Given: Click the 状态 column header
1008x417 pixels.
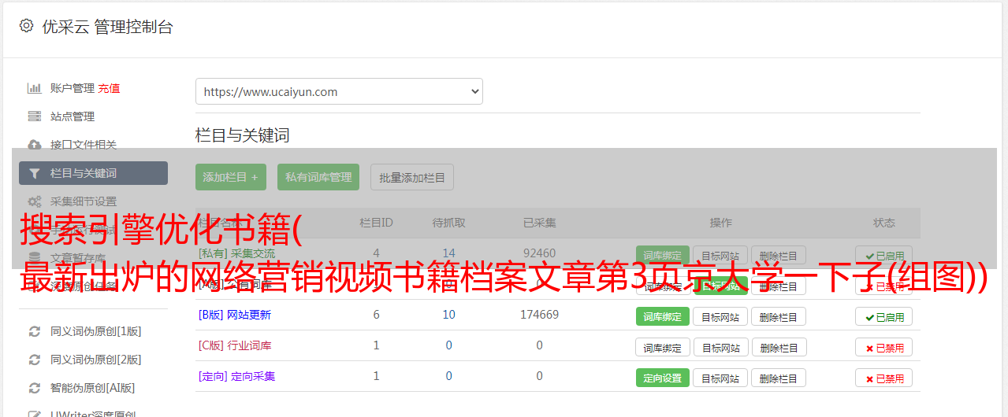Looking at the screenshot, I should click(x=883, y=223).
